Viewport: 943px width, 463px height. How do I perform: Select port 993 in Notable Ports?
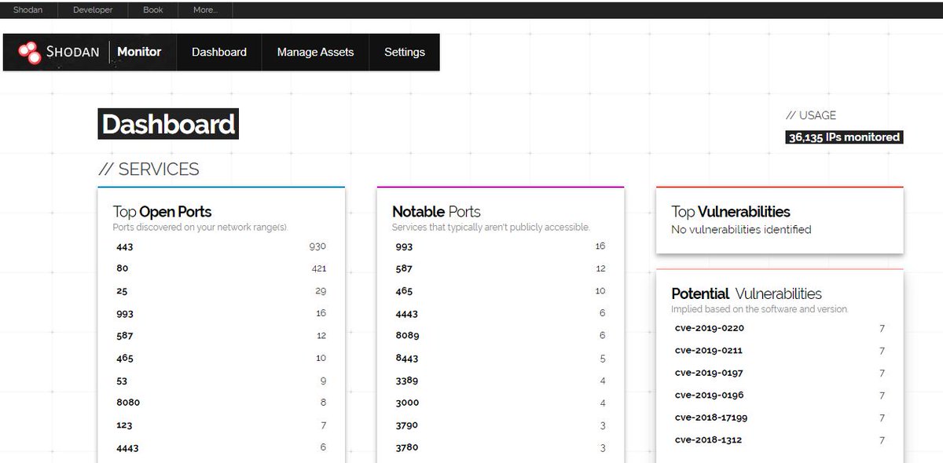click(404, 246)
